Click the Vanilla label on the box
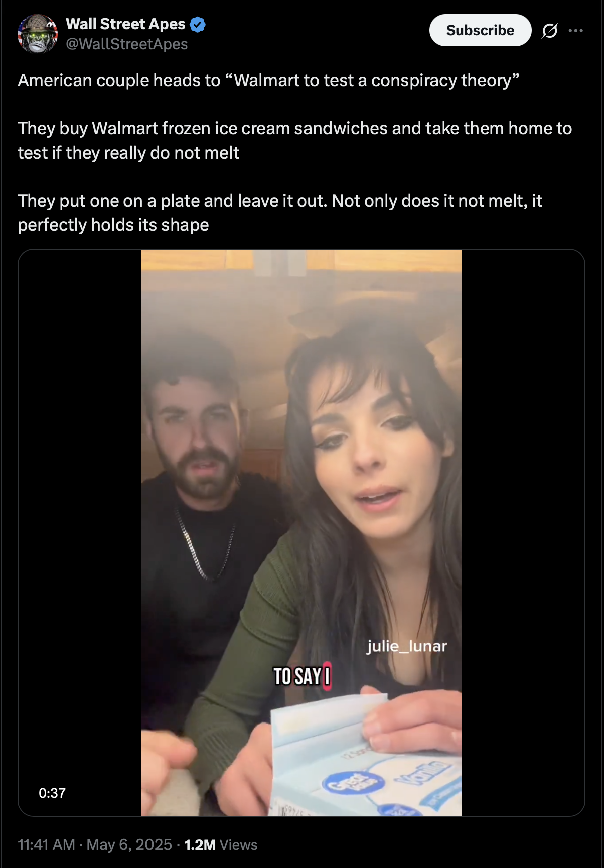The width and height of the screenshot is (604, 868). point(422,772)
